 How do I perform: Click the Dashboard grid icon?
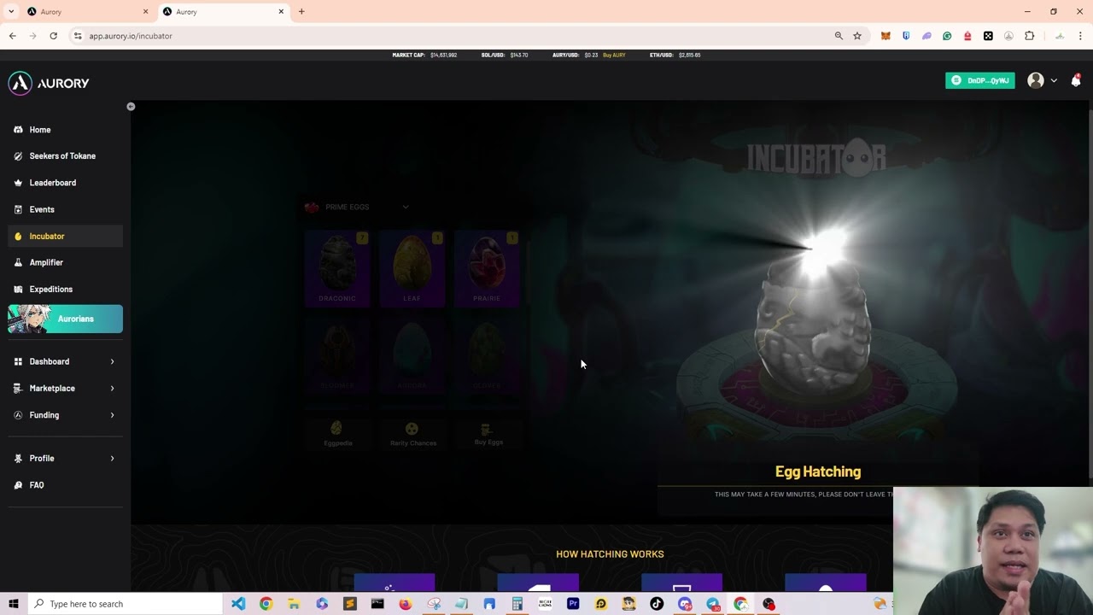(18, 361)
